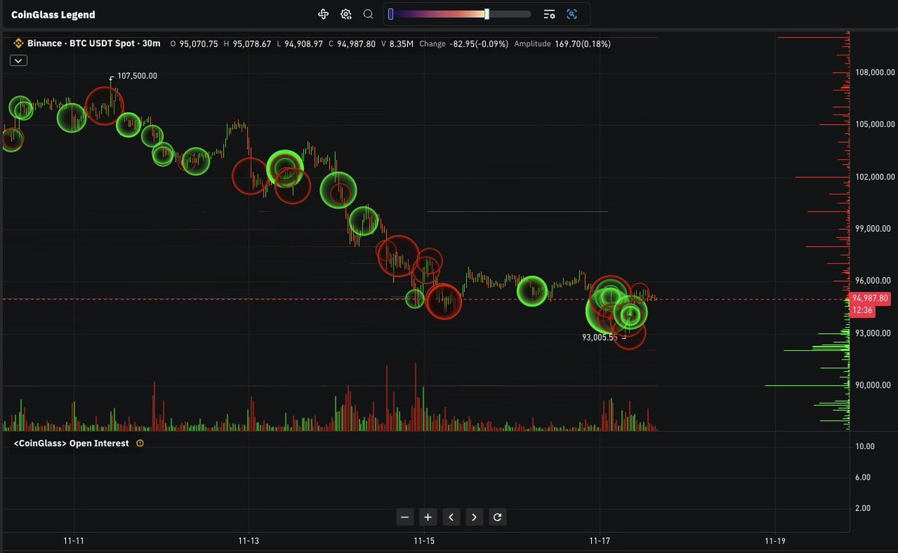The image size is (898, 553).
Task: Click the Binance BTC USDT Spot 30m title
Action: pos(94,44)
